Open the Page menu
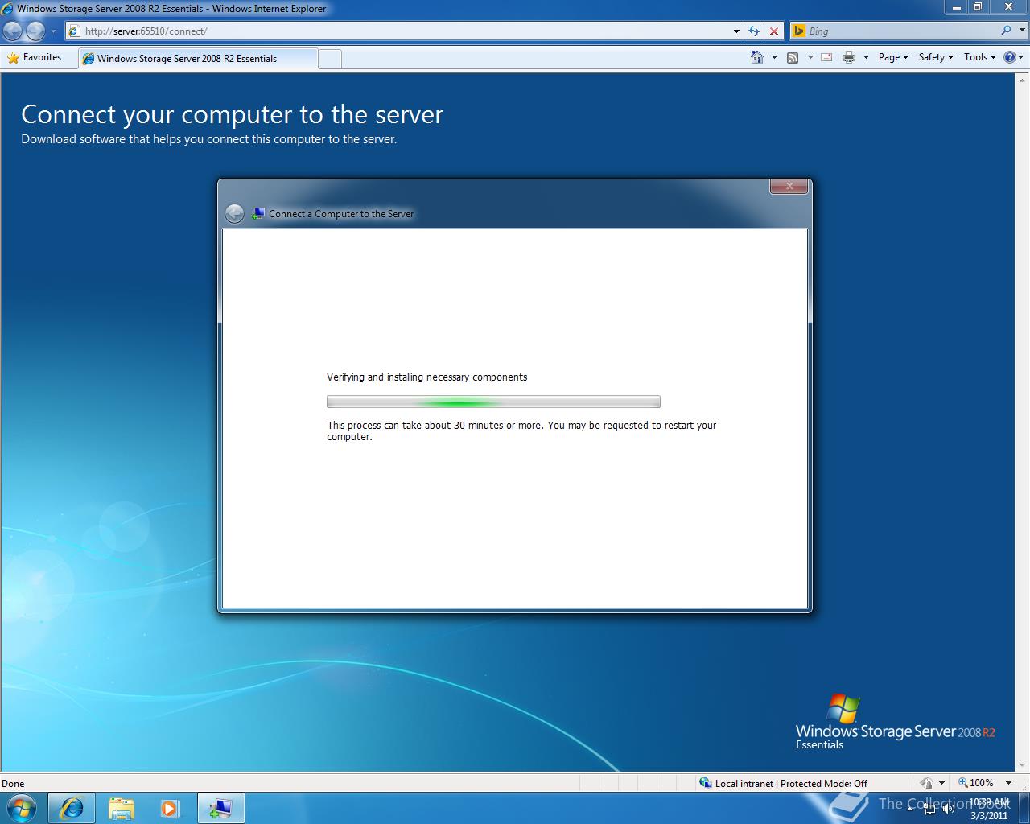The height and width of the screenshot is (824, 1030). [x=893, y=57]
